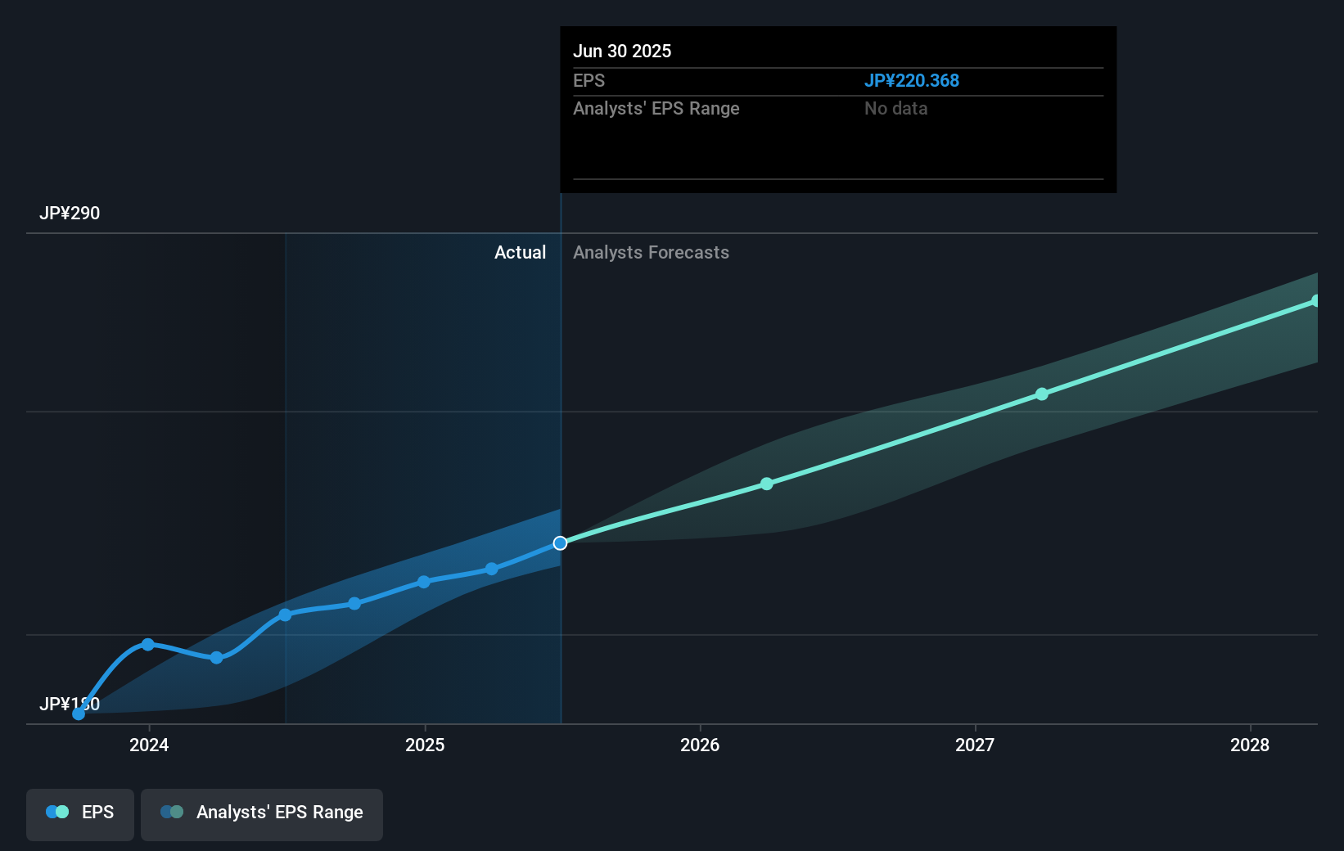The image size is (1344, 851).
Task: Select the highlighted Jun 2025 data point
Action: pyautogui.click(x=560, y=543)
